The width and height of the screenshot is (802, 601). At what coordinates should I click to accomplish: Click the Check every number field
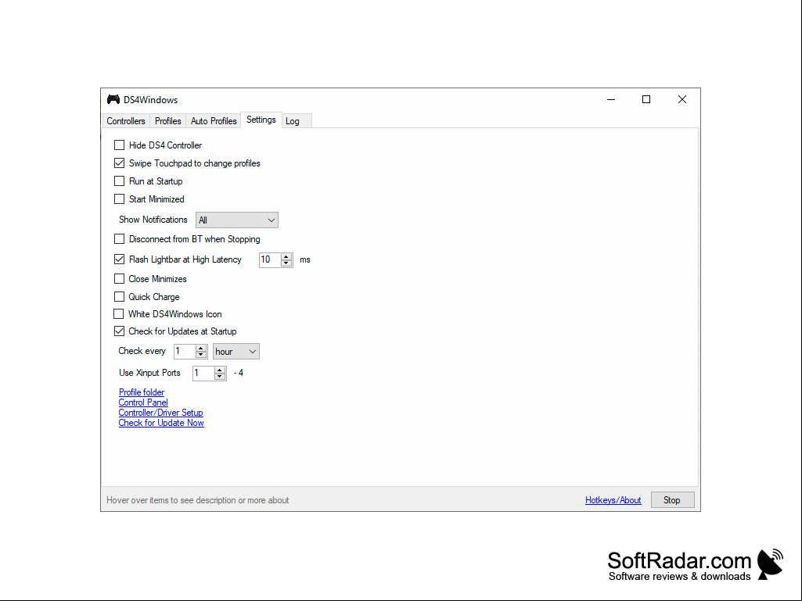tap(185, 352)
